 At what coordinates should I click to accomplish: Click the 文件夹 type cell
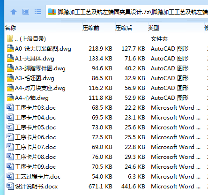(x=159, y=39)
